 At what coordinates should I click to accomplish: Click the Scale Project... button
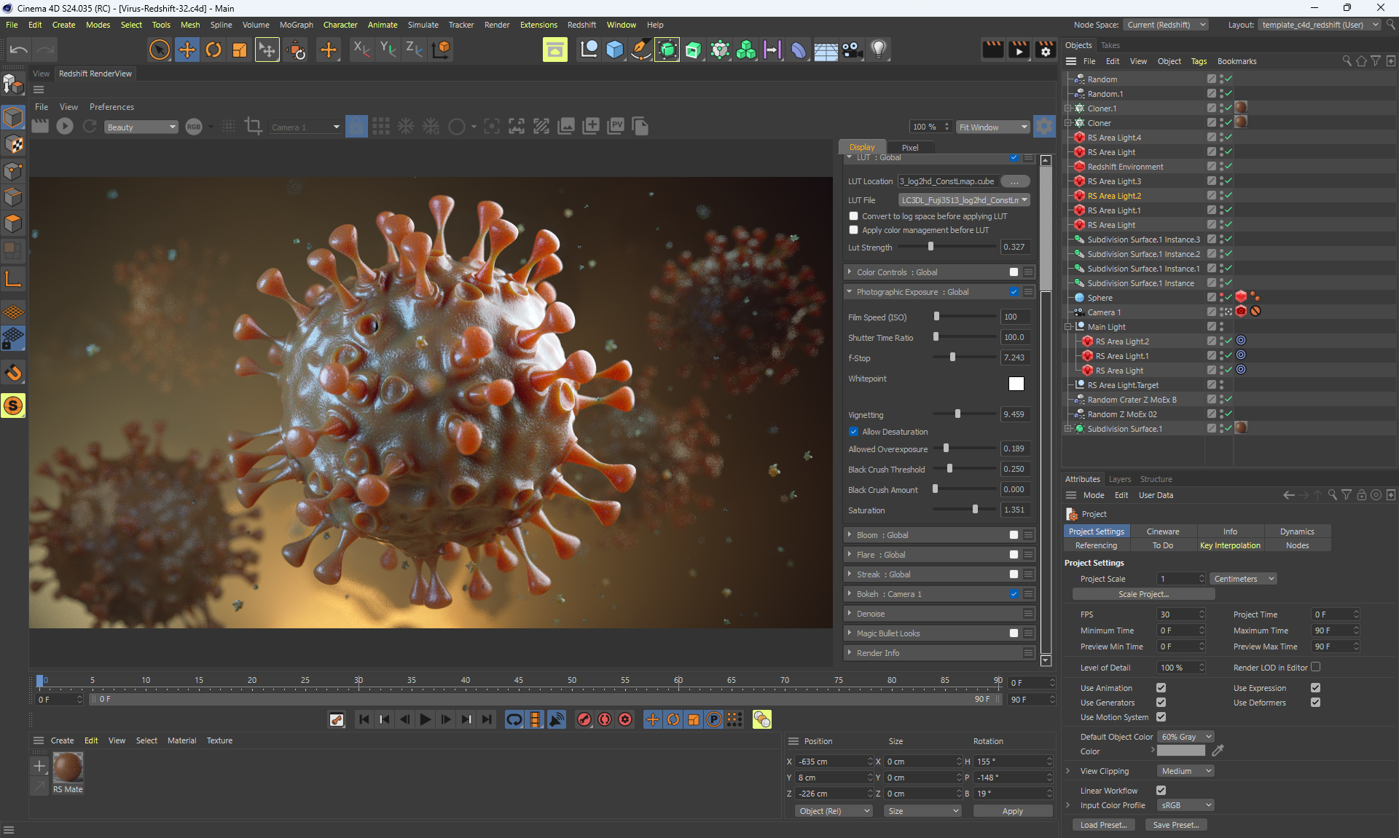point(1143,594)
